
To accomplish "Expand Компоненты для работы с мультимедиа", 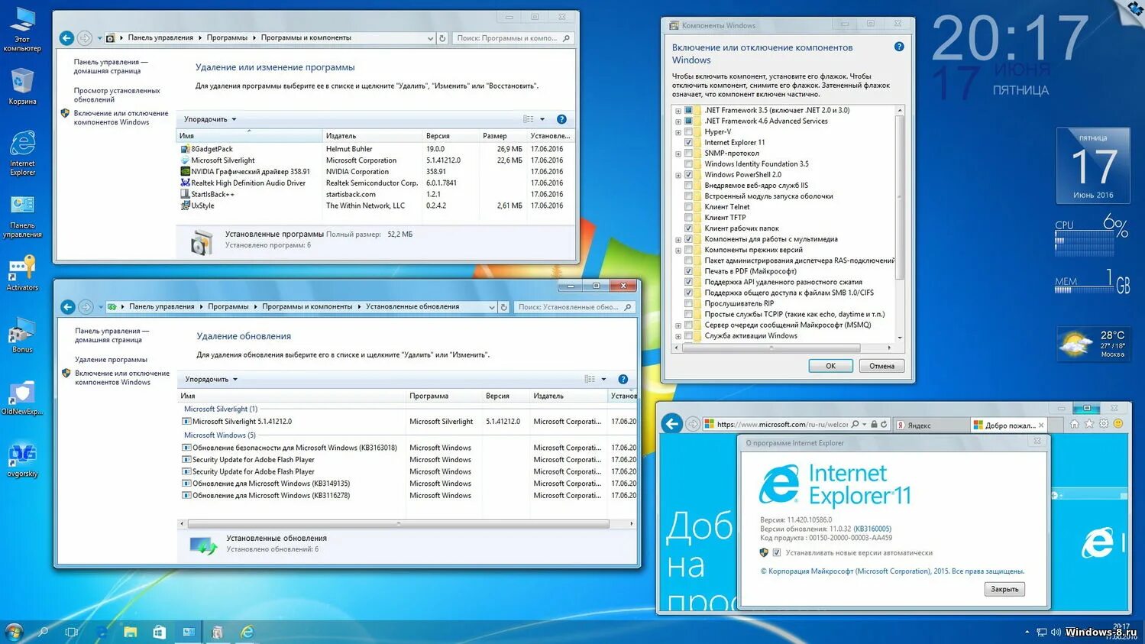I will point(678,239).
